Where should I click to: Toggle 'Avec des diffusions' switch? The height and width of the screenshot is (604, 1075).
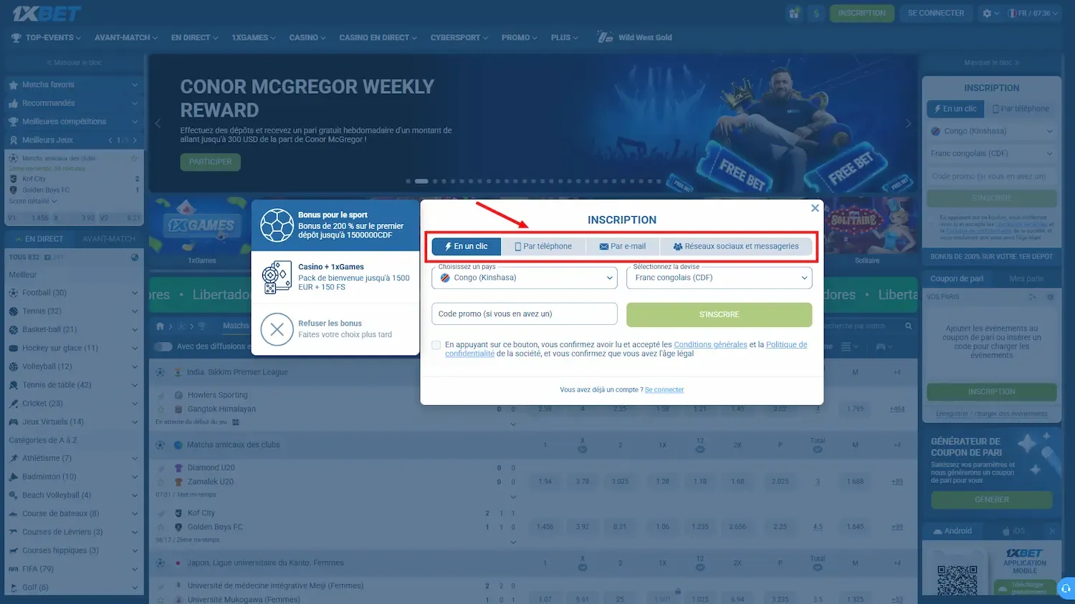click(x=163, y=347)
